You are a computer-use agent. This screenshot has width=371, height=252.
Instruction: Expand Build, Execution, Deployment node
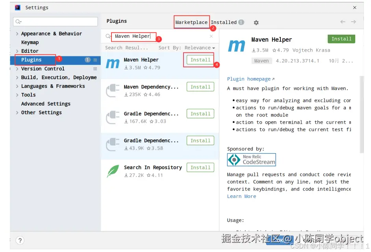[x=17, y=78]
